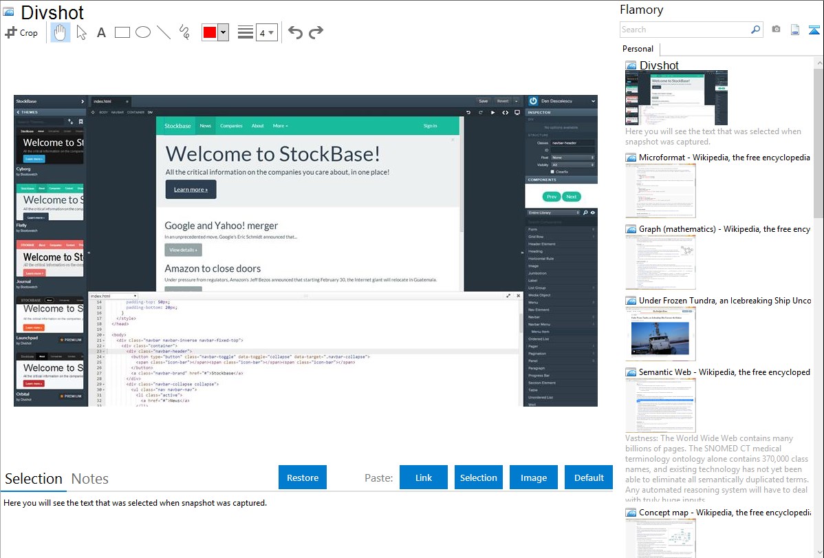
Task: Click the monitor device icon in Divshot toolbar
Action: (x=517, y=113)
